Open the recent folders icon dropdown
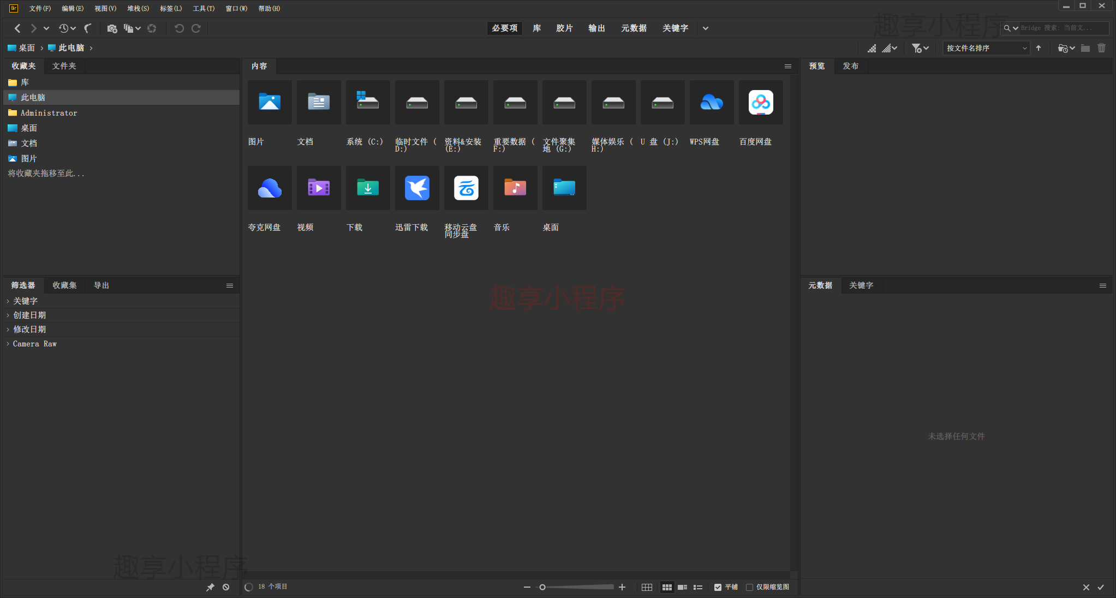The width and height of the screenshot is (1116, 598). tap(1066, 48)
